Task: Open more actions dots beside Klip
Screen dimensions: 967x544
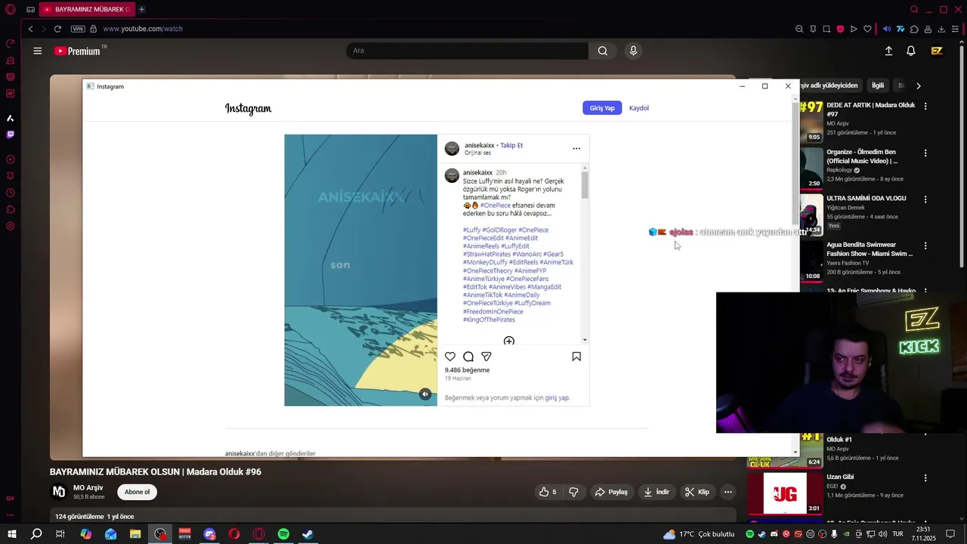Action: 728,492
